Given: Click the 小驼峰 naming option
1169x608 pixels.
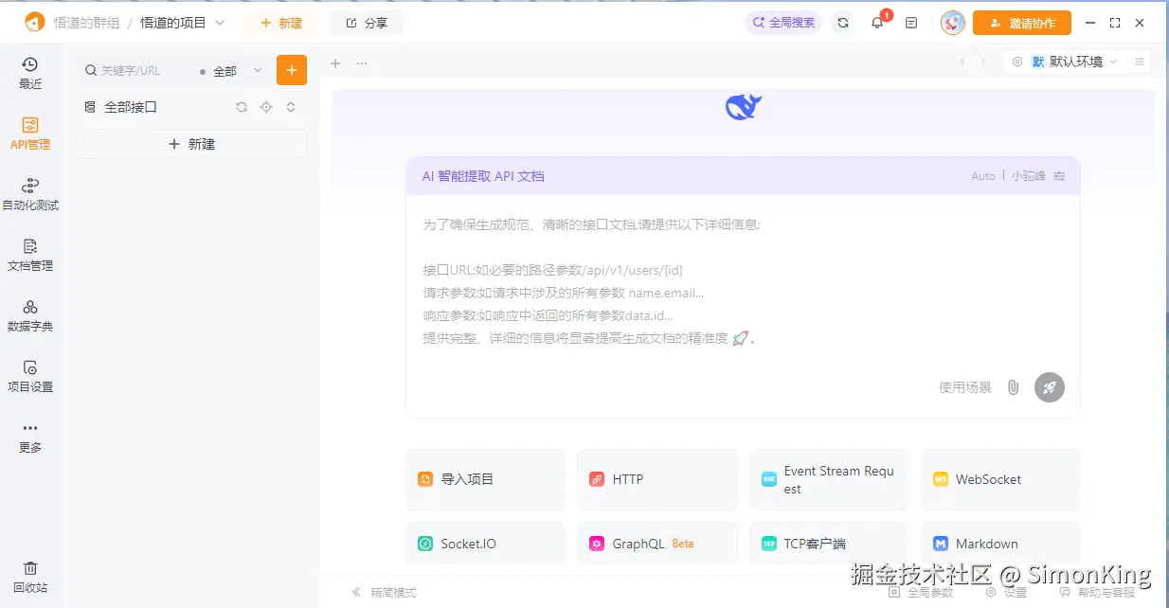Looking at the screenshot, I should tap(1028, 176).
